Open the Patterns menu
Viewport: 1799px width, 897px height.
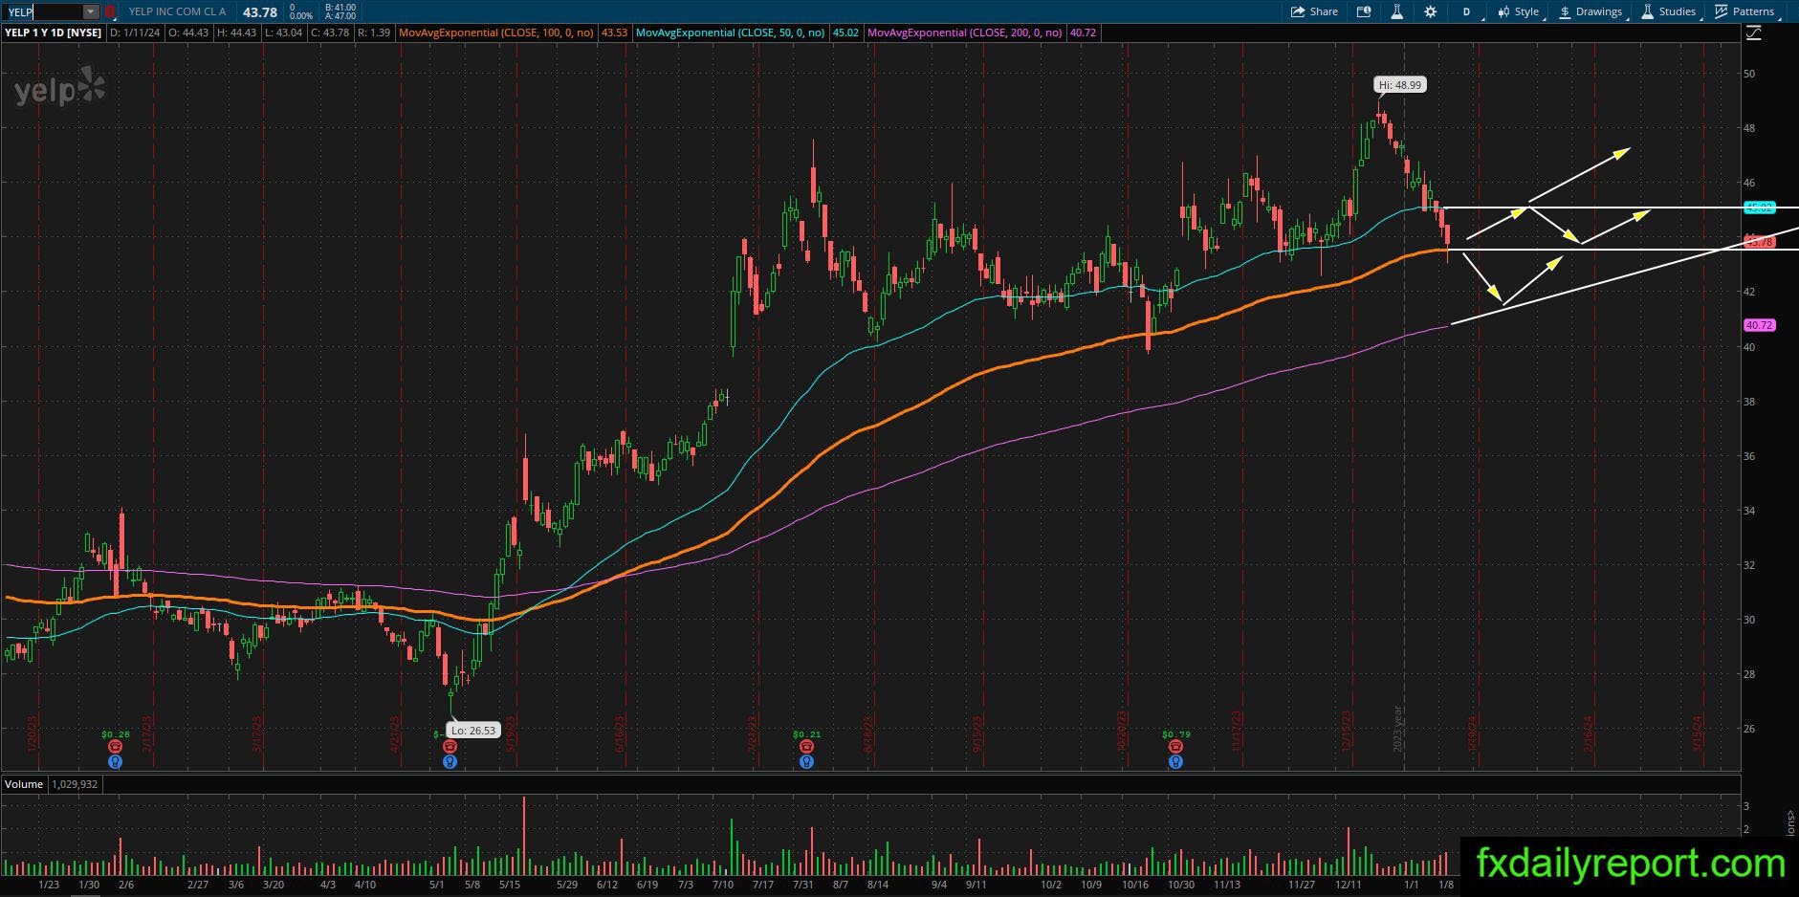1745,11
